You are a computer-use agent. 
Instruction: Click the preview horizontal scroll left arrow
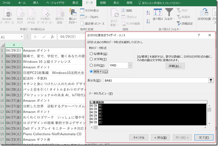(x=92, y=128)
